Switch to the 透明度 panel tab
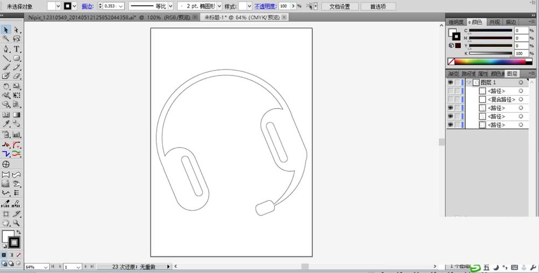 coord(456,22)
